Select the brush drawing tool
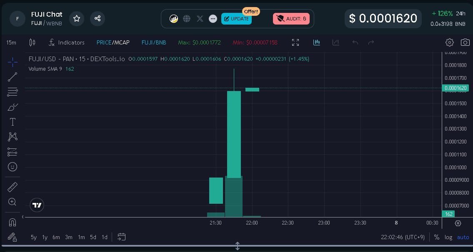 click(13, 107)
